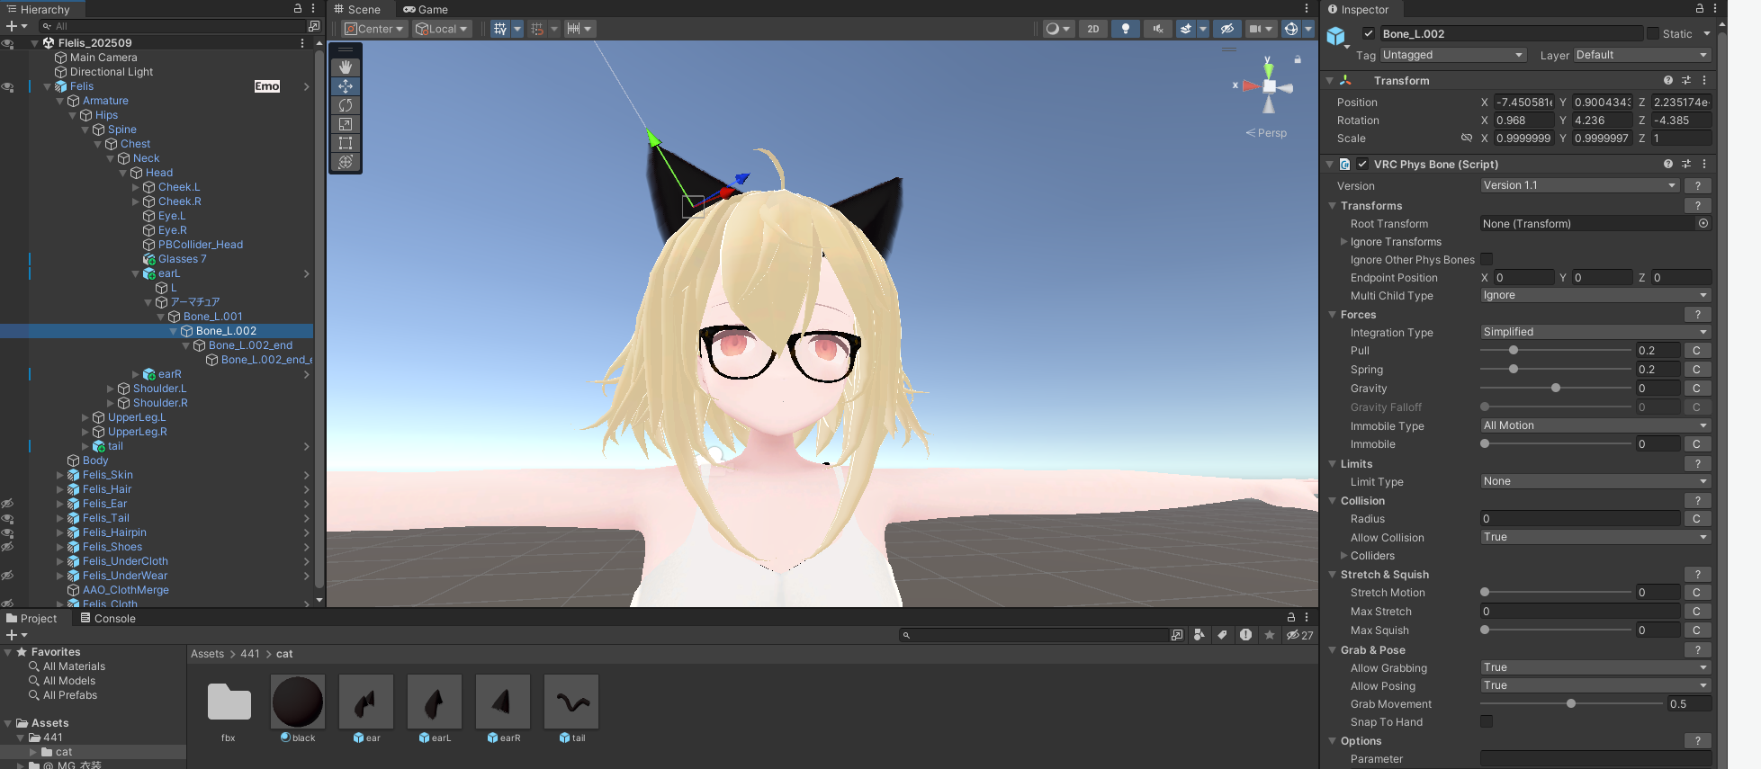Open snap increment settings icon
1761x769 pixels.
pyautogui.click(x=573, y=29)
